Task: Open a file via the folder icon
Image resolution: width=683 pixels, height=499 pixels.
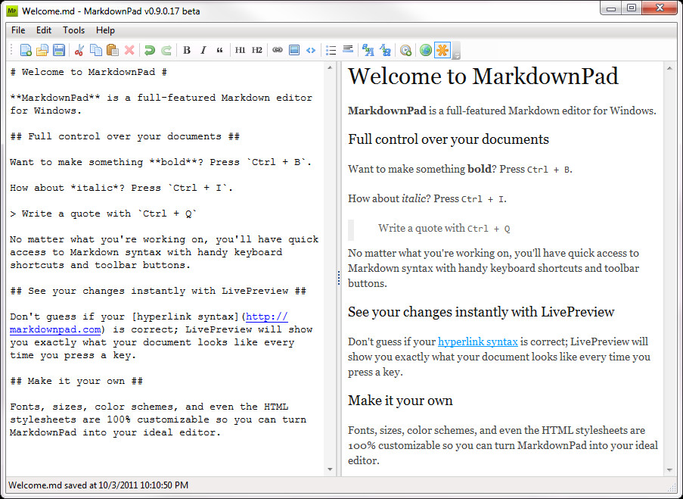Action: (42, 50)
